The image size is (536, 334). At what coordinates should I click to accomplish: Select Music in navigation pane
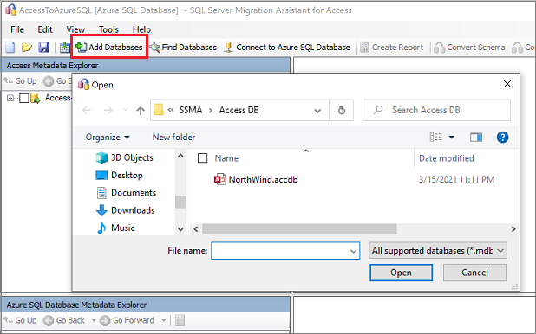tap(116, 228)
